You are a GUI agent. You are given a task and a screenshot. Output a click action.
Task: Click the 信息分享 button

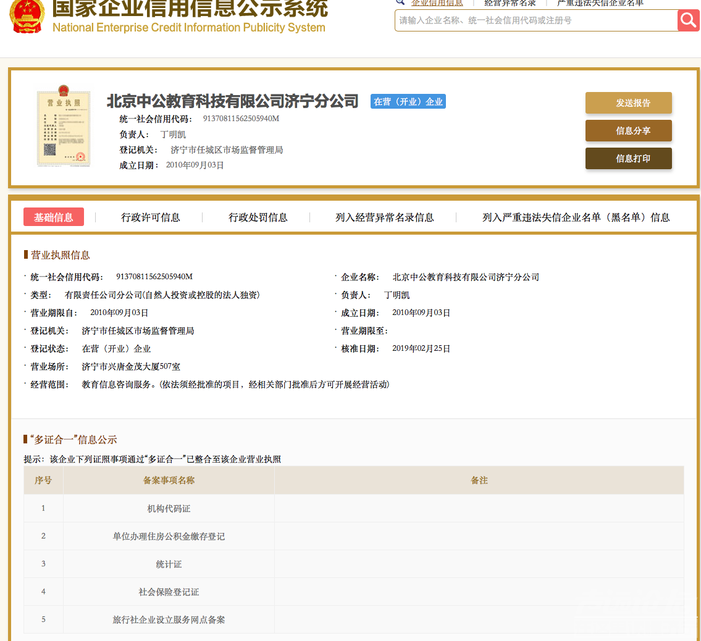(x=629, y=130)
